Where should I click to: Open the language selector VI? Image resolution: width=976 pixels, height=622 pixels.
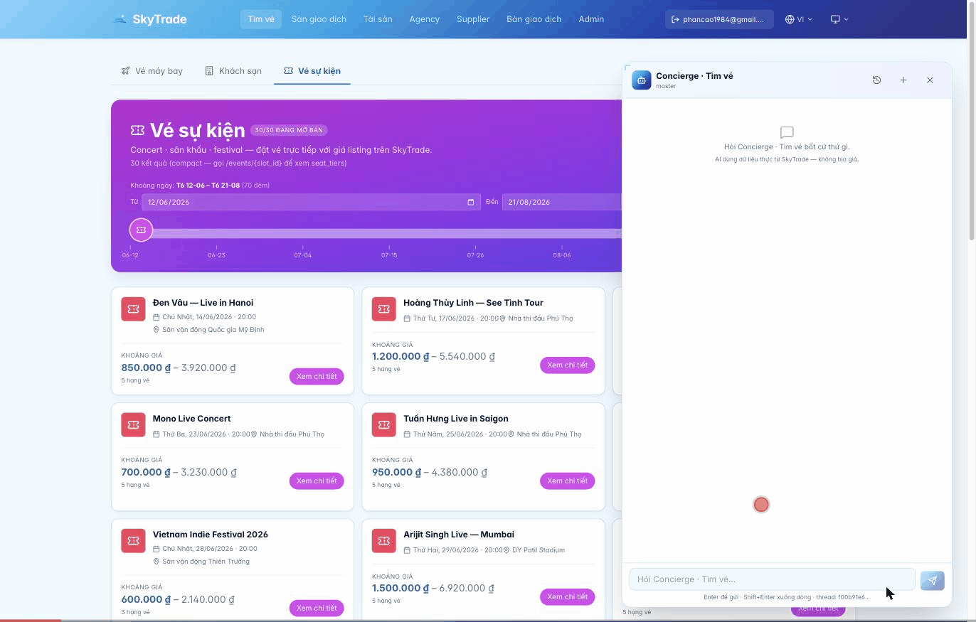tap(798, 19)
